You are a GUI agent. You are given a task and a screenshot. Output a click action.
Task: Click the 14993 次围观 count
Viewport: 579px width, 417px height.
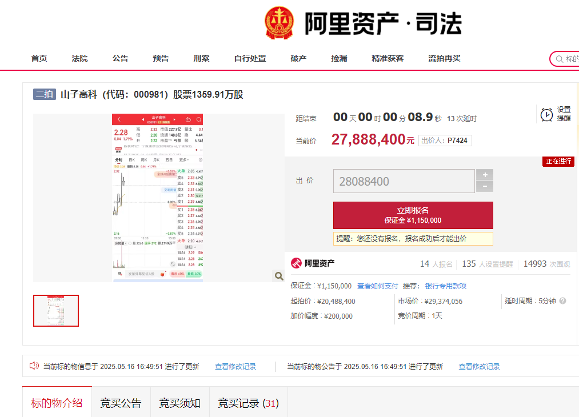point(547,264)
